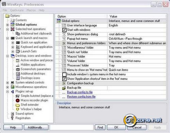Click the Sound options icon
The height and width of the screenshot is (133, 170).
click(x=12, y=114)
